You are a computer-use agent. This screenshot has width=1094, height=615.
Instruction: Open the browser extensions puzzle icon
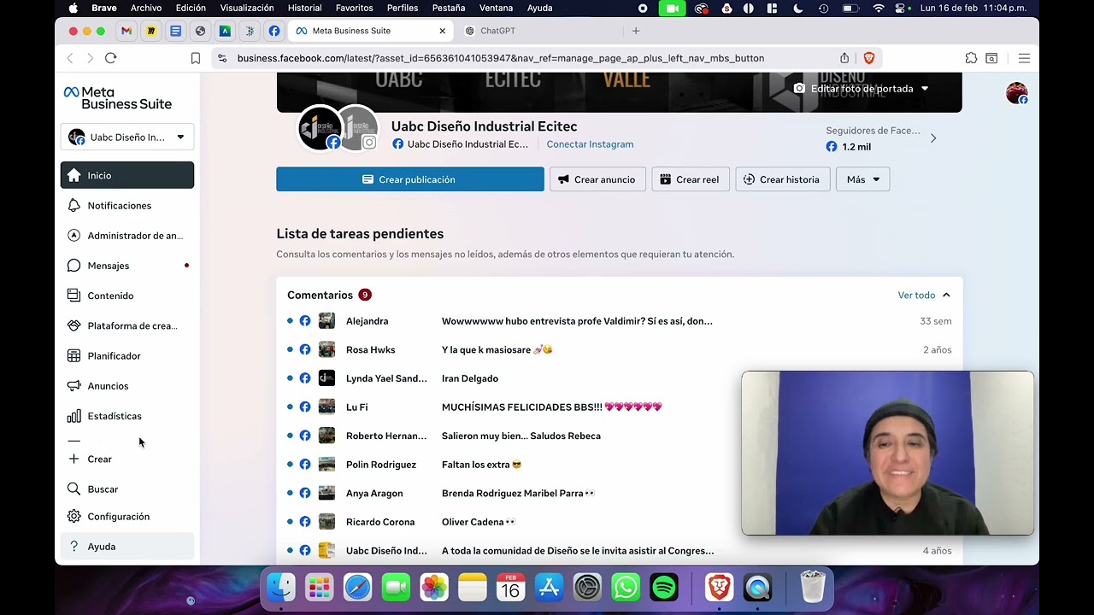[x=971, y=58]
